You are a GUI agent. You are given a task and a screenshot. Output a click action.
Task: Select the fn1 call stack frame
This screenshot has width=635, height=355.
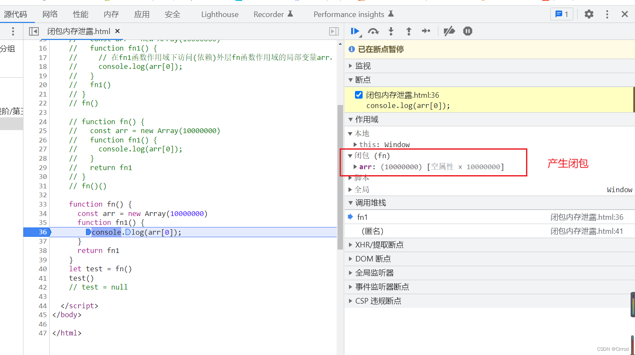pos(489,217)
